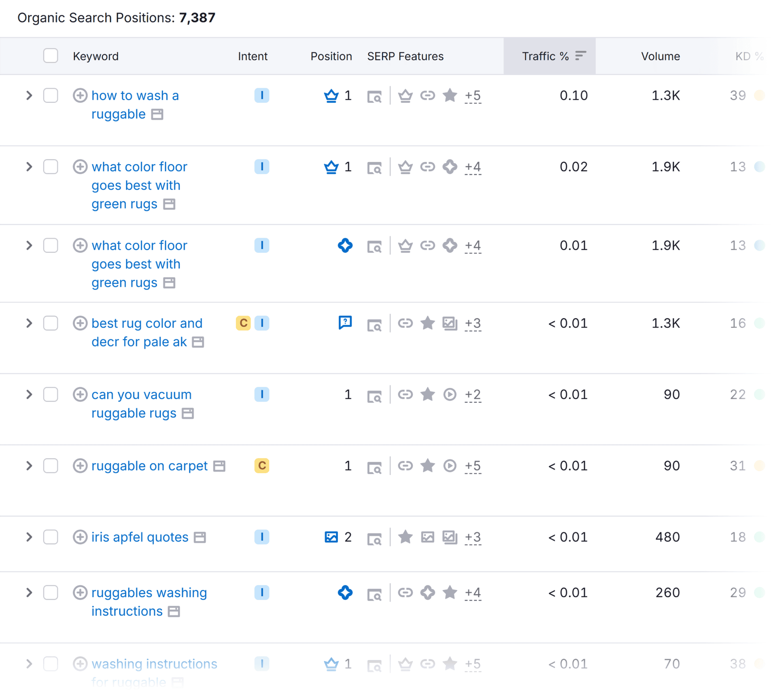Viewport: 777px width, 696px height.
Task: Click featured snippet crown in 'how to wash a ruggable' position
Action: point(331,96)
